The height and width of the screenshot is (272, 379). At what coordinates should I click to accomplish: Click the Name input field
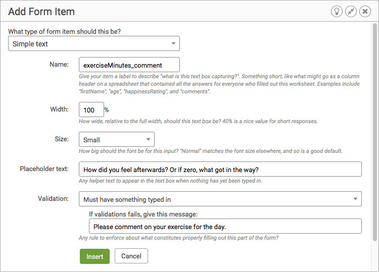[129, 65]
